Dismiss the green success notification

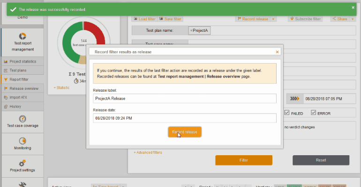tap(353, 7)
